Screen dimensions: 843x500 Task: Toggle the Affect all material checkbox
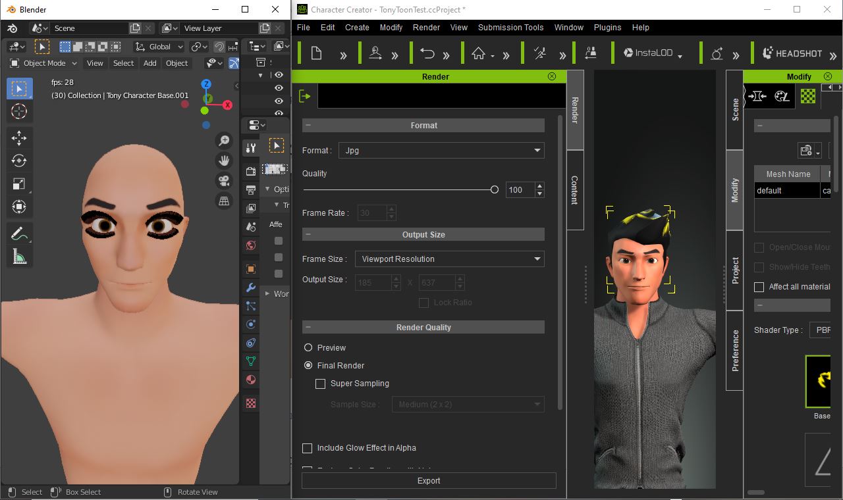[759, 287]
